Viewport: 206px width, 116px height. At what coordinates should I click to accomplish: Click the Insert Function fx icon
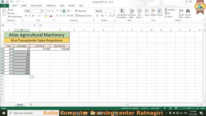point(34,25)
